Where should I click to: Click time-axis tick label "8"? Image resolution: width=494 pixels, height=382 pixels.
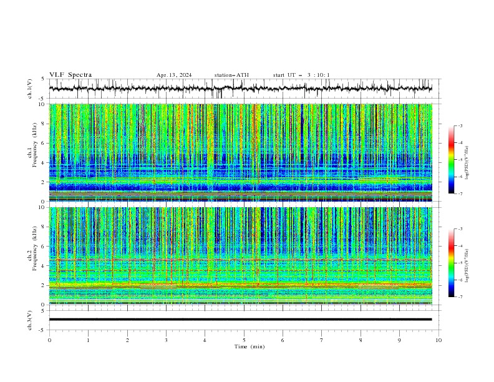pyautogui.click(x=361, y=340)
